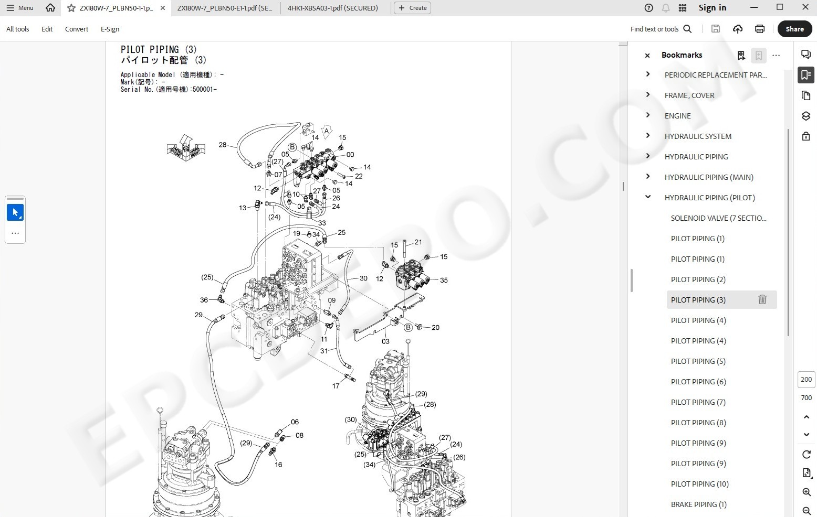This screenshot has width=817, height=517.
Task: Open the E-Sign menu
Action: pyautogui.click(x=110, y=29)
